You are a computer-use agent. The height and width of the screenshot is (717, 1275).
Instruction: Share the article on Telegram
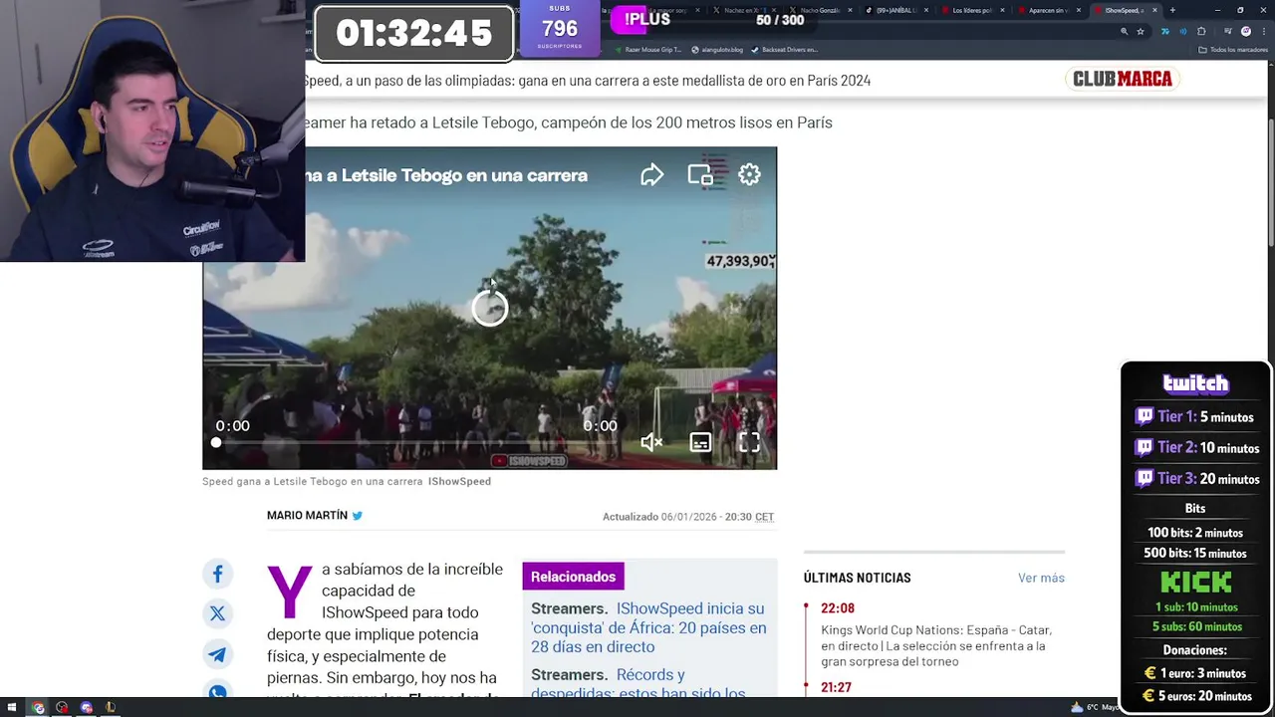point(217,654)
